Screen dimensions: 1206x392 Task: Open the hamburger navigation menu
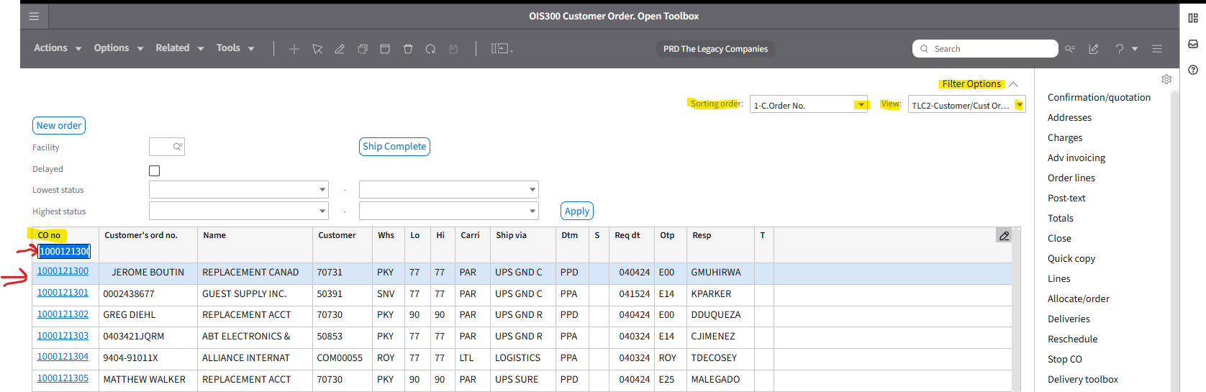click(x=34, y=16)
